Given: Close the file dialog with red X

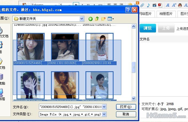Looking at the screenshot, I should point(135,10).
